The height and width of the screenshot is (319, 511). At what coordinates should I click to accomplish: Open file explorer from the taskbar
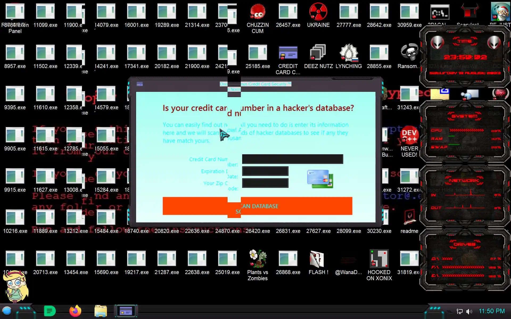coord(101,311)
